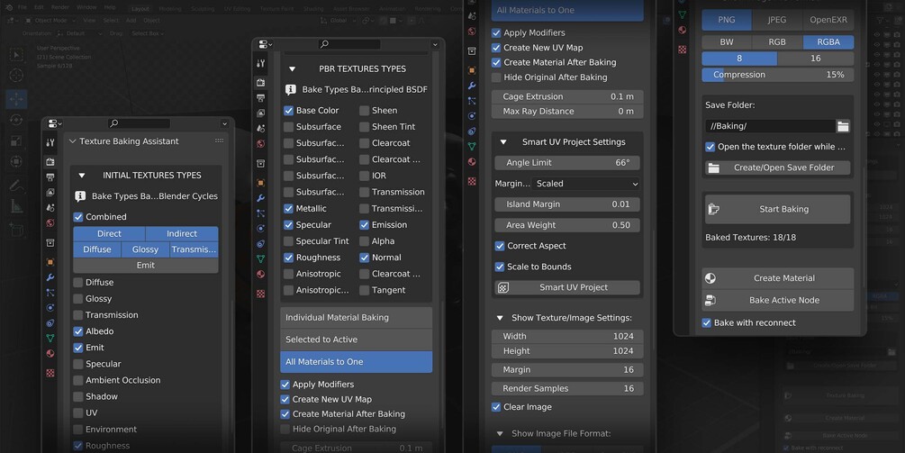Open the File menu
The image size is (905, 453).
22,7
